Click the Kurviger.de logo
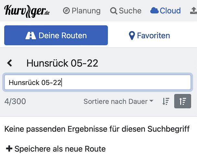This screenshot has width=197, height=162. coord(27,11)
